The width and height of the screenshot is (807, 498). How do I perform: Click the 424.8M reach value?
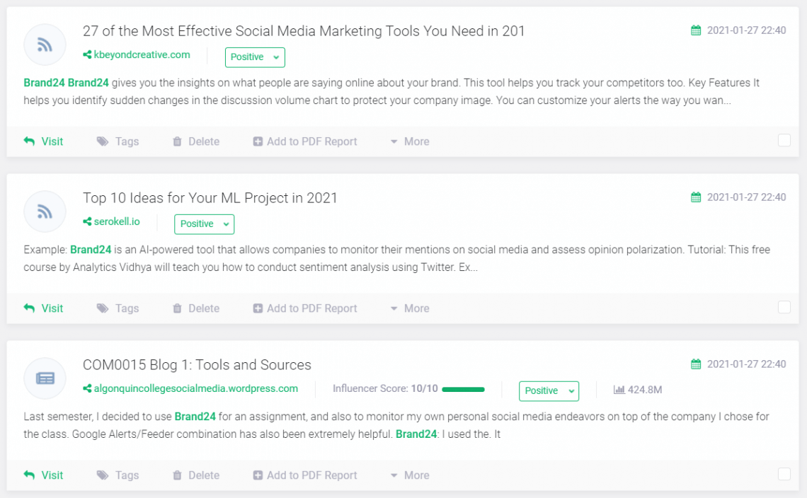click(645, 390)
